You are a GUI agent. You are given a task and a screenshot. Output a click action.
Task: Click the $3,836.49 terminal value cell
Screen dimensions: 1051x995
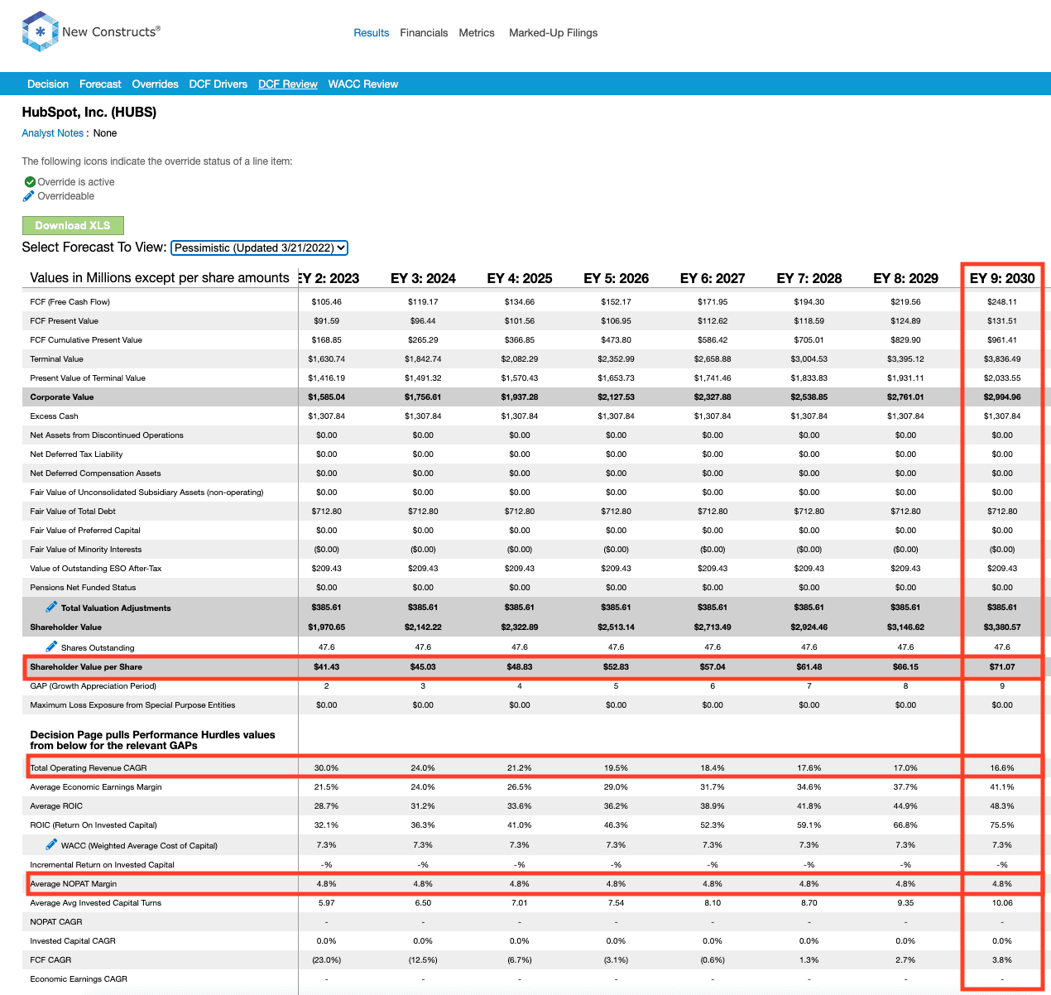pyautogui.click(x=1002, y=359)
